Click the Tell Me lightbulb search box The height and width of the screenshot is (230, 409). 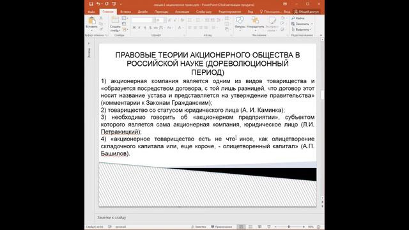[270, 11]
